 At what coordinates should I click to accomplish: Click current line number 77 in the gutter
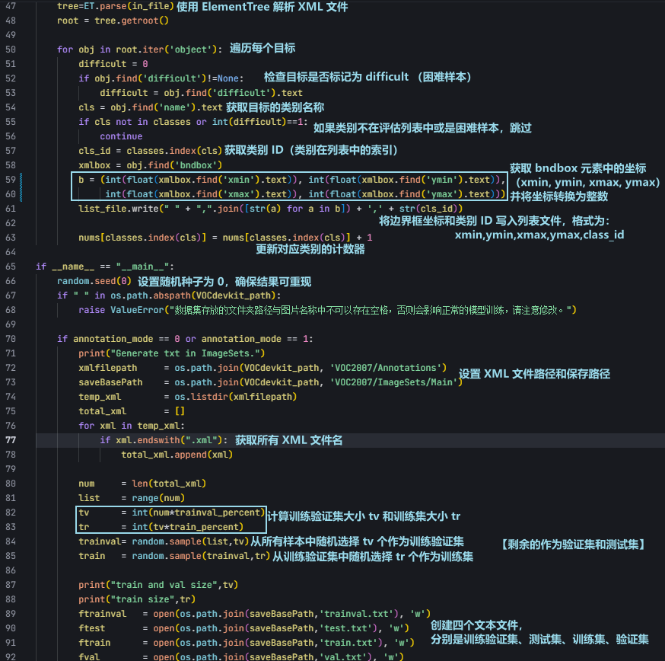[x=11, y=439]
